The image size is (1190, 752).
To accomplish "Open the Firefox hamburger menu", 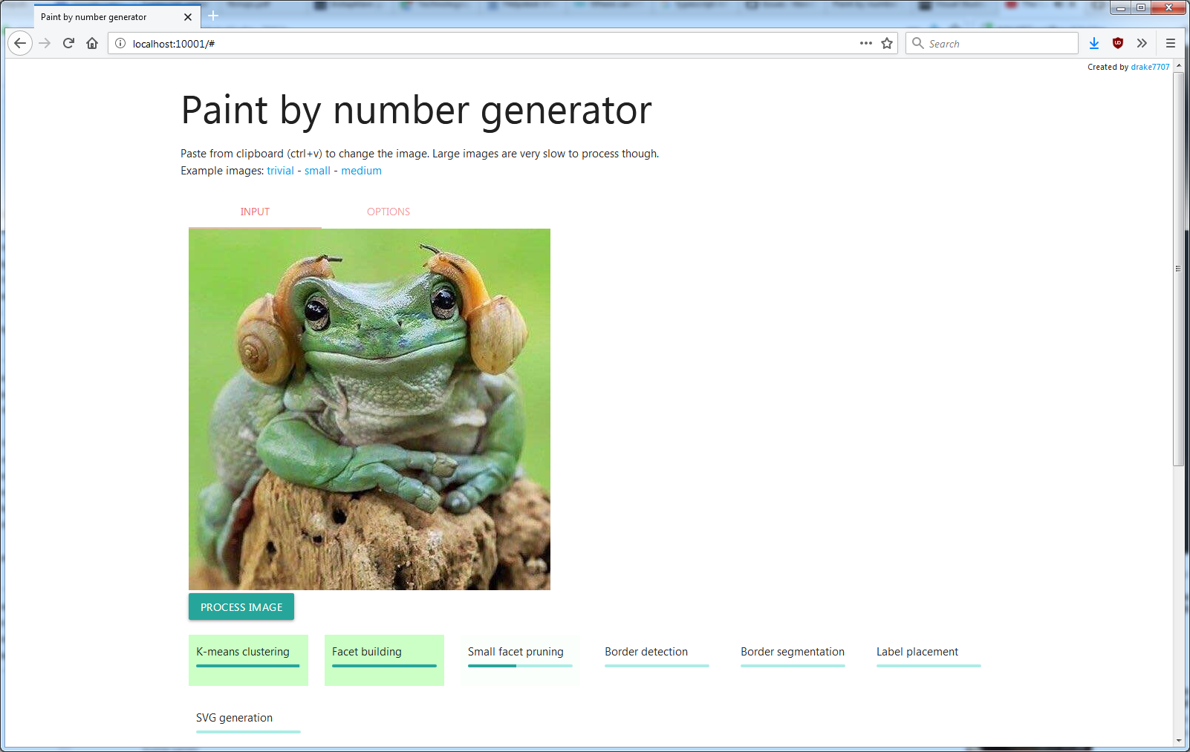I will coord(1171,43).
